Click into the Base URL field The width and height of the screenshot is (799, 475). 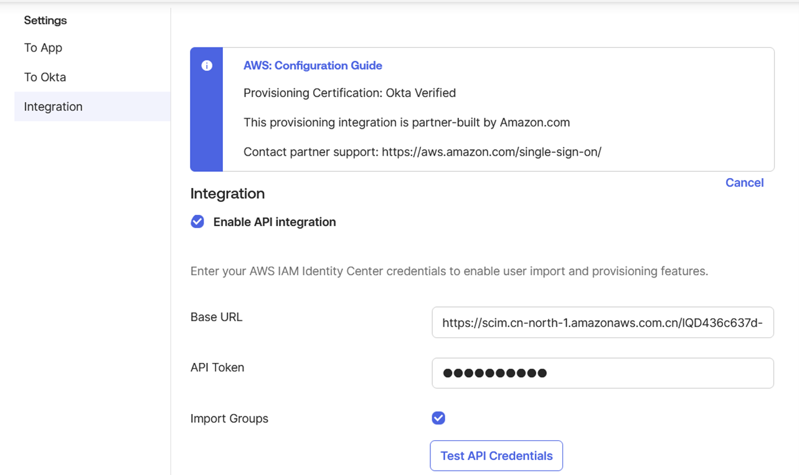pos(602,322)
